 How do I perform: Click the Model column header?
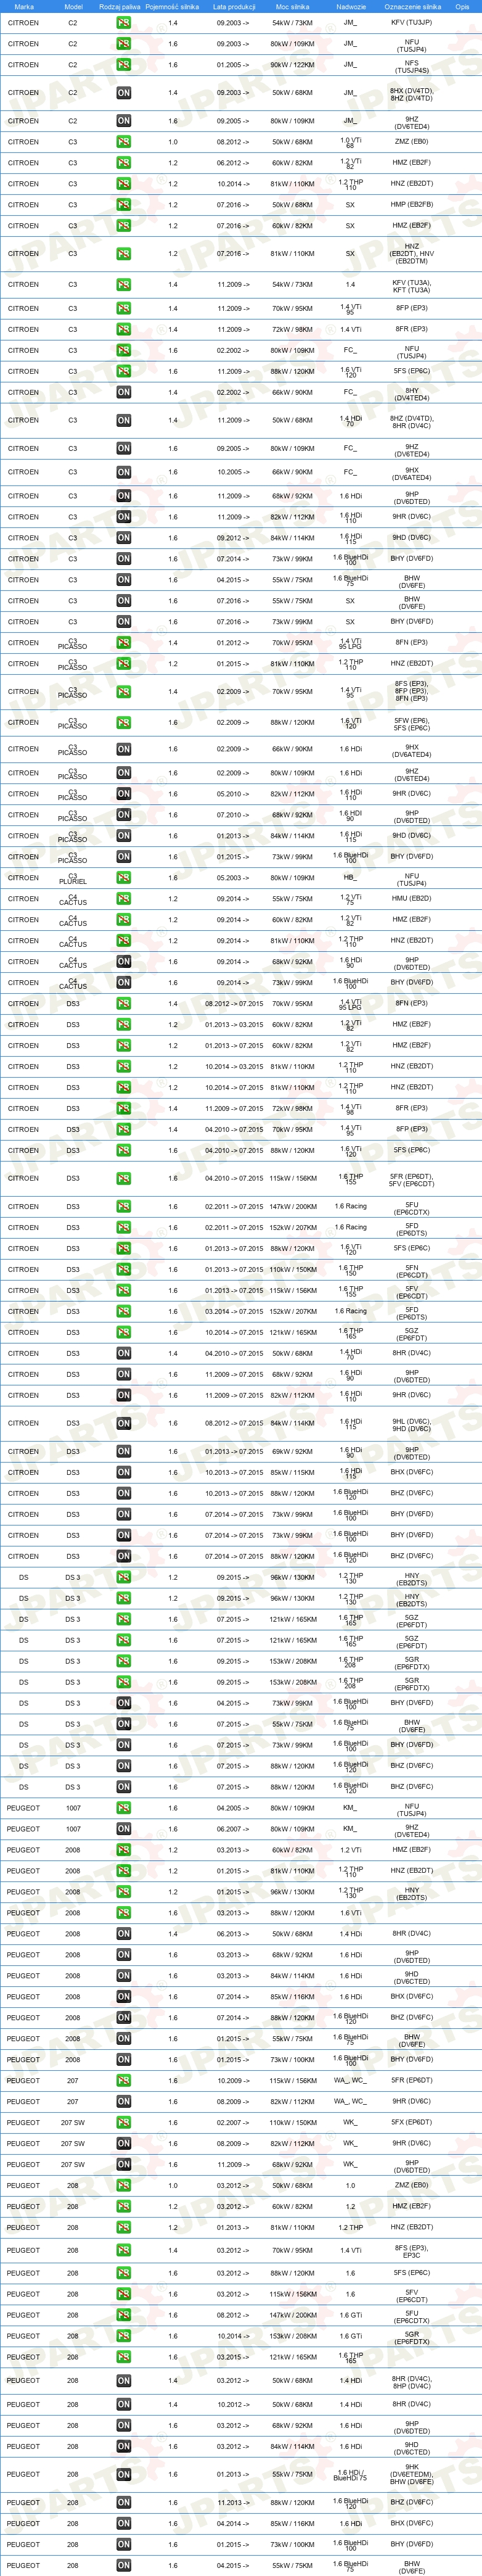73,6
